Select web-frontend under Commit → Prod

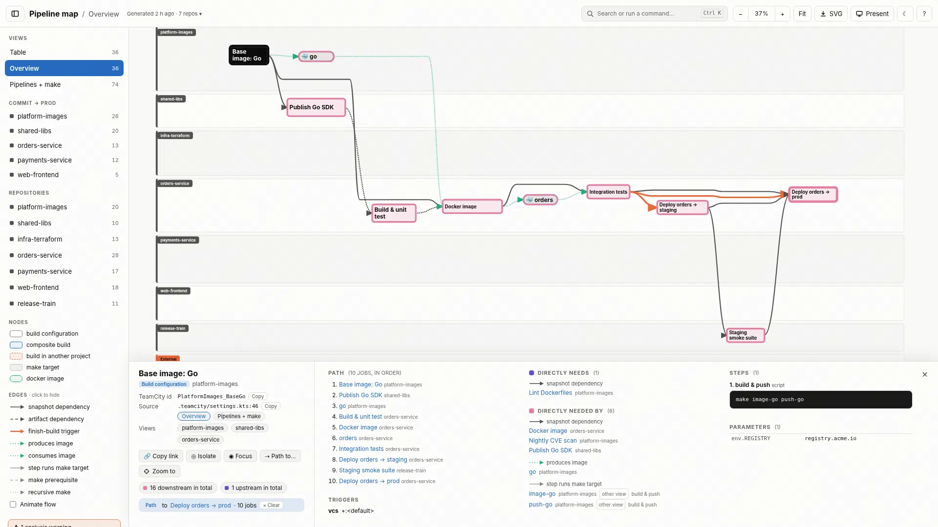[x=64, y=175]
